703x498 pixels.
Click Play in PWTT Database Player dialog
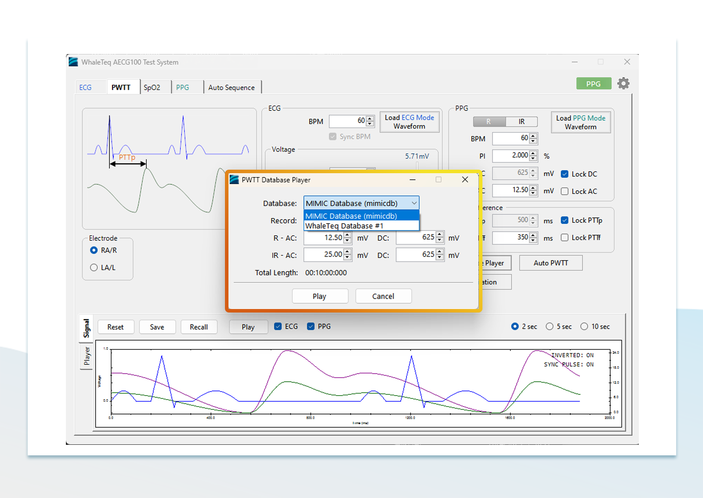click(319, 296)
